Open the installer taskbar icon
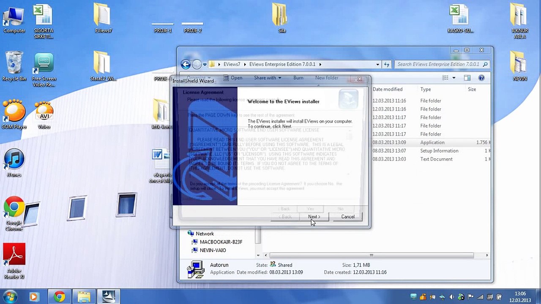The image size is (541, 304). pos(109,297)
